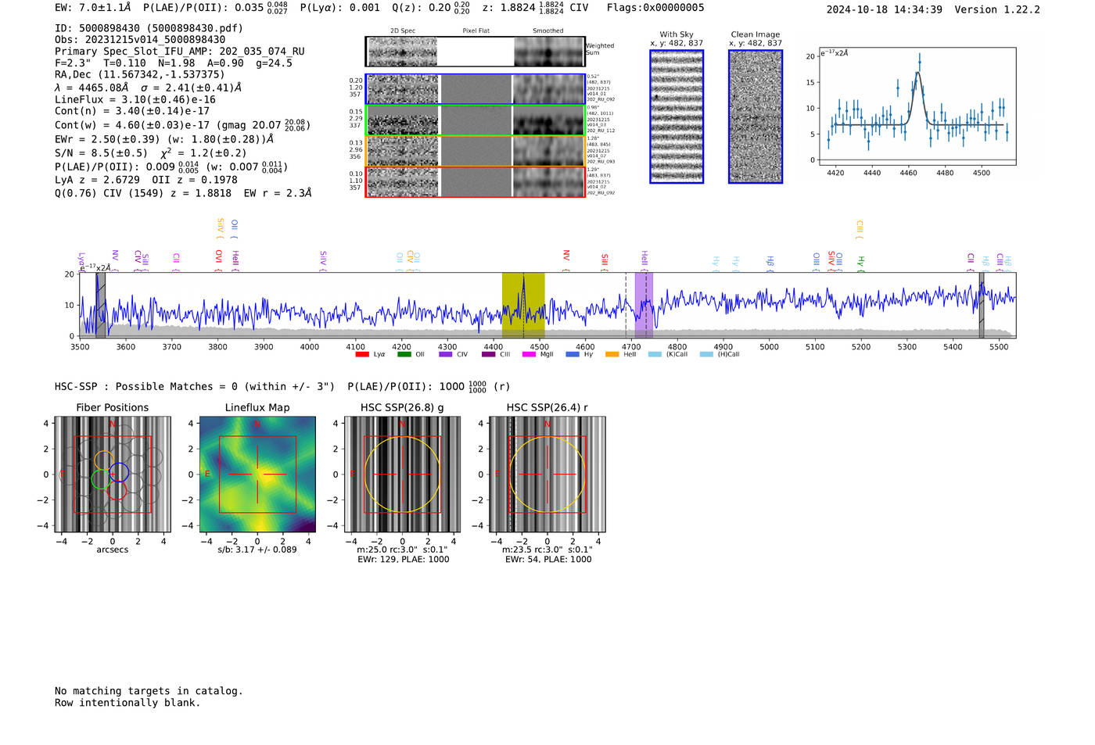Click 'No matching targets in catalog.' text

tap(149, 691)
